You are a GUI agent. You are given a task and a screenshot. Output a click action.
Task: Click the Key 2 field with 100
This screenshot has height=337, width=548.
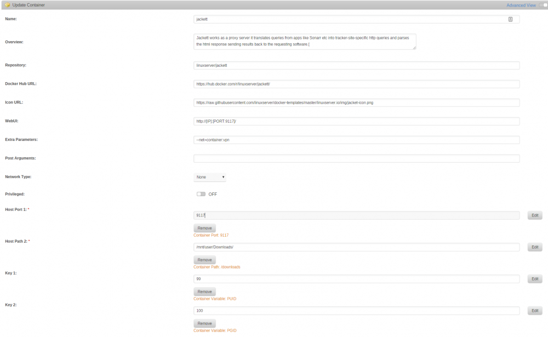click(x=357, y=311)
